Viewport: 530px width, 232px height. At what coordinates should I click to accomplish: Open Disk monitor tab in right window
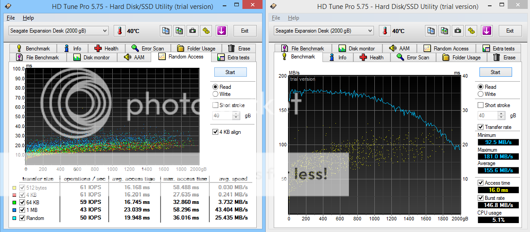[x=357, y=49]
